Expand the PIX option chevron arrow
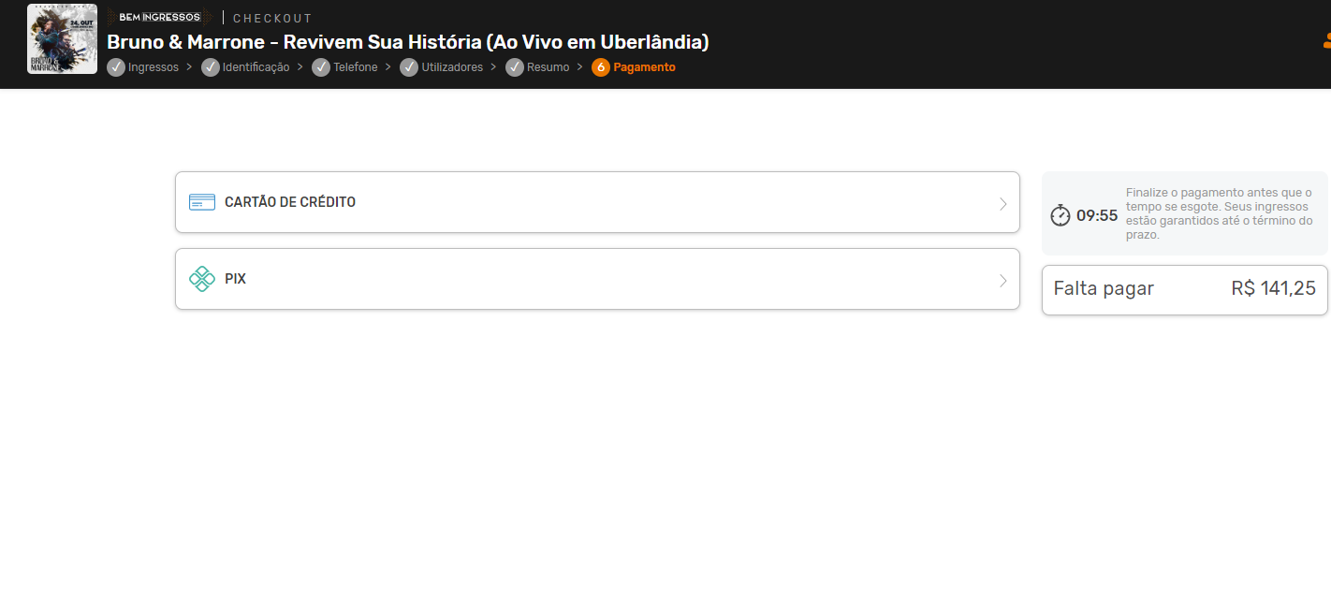The image size is (1331, 599). (x=1002, y=280)
